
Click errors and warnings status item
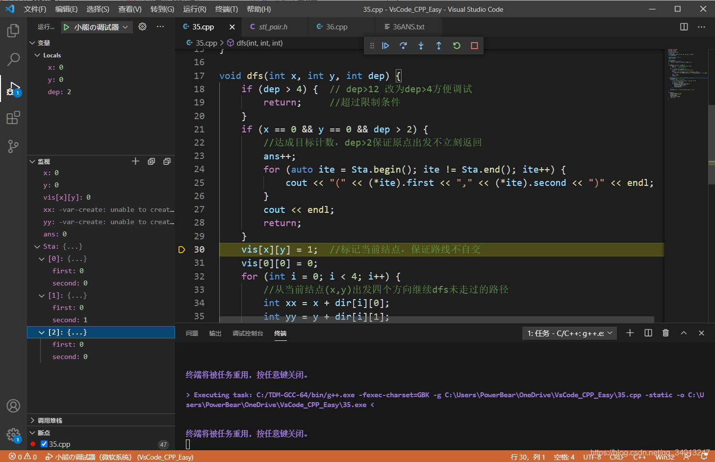(x=23, y=457)
